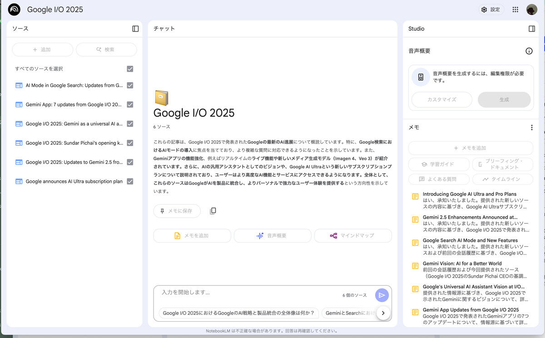This screenshot has width=545, height=338.
Task: Click the notebook emoji above the title
Action: coord(161,98)
